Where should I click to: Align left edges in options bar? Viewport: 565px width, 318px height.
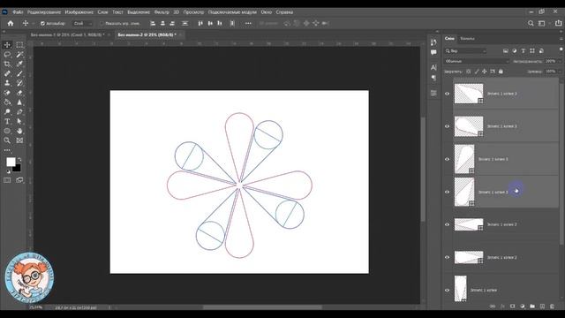153,24
